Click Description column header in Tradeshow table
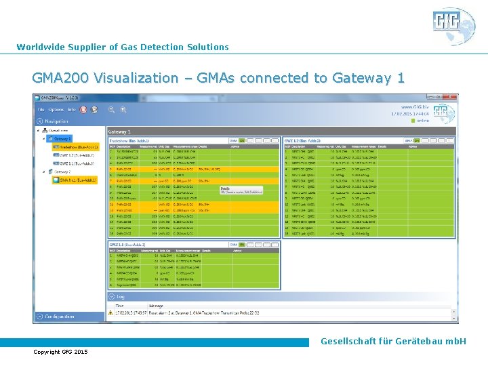488x366 pixels. 123,146
